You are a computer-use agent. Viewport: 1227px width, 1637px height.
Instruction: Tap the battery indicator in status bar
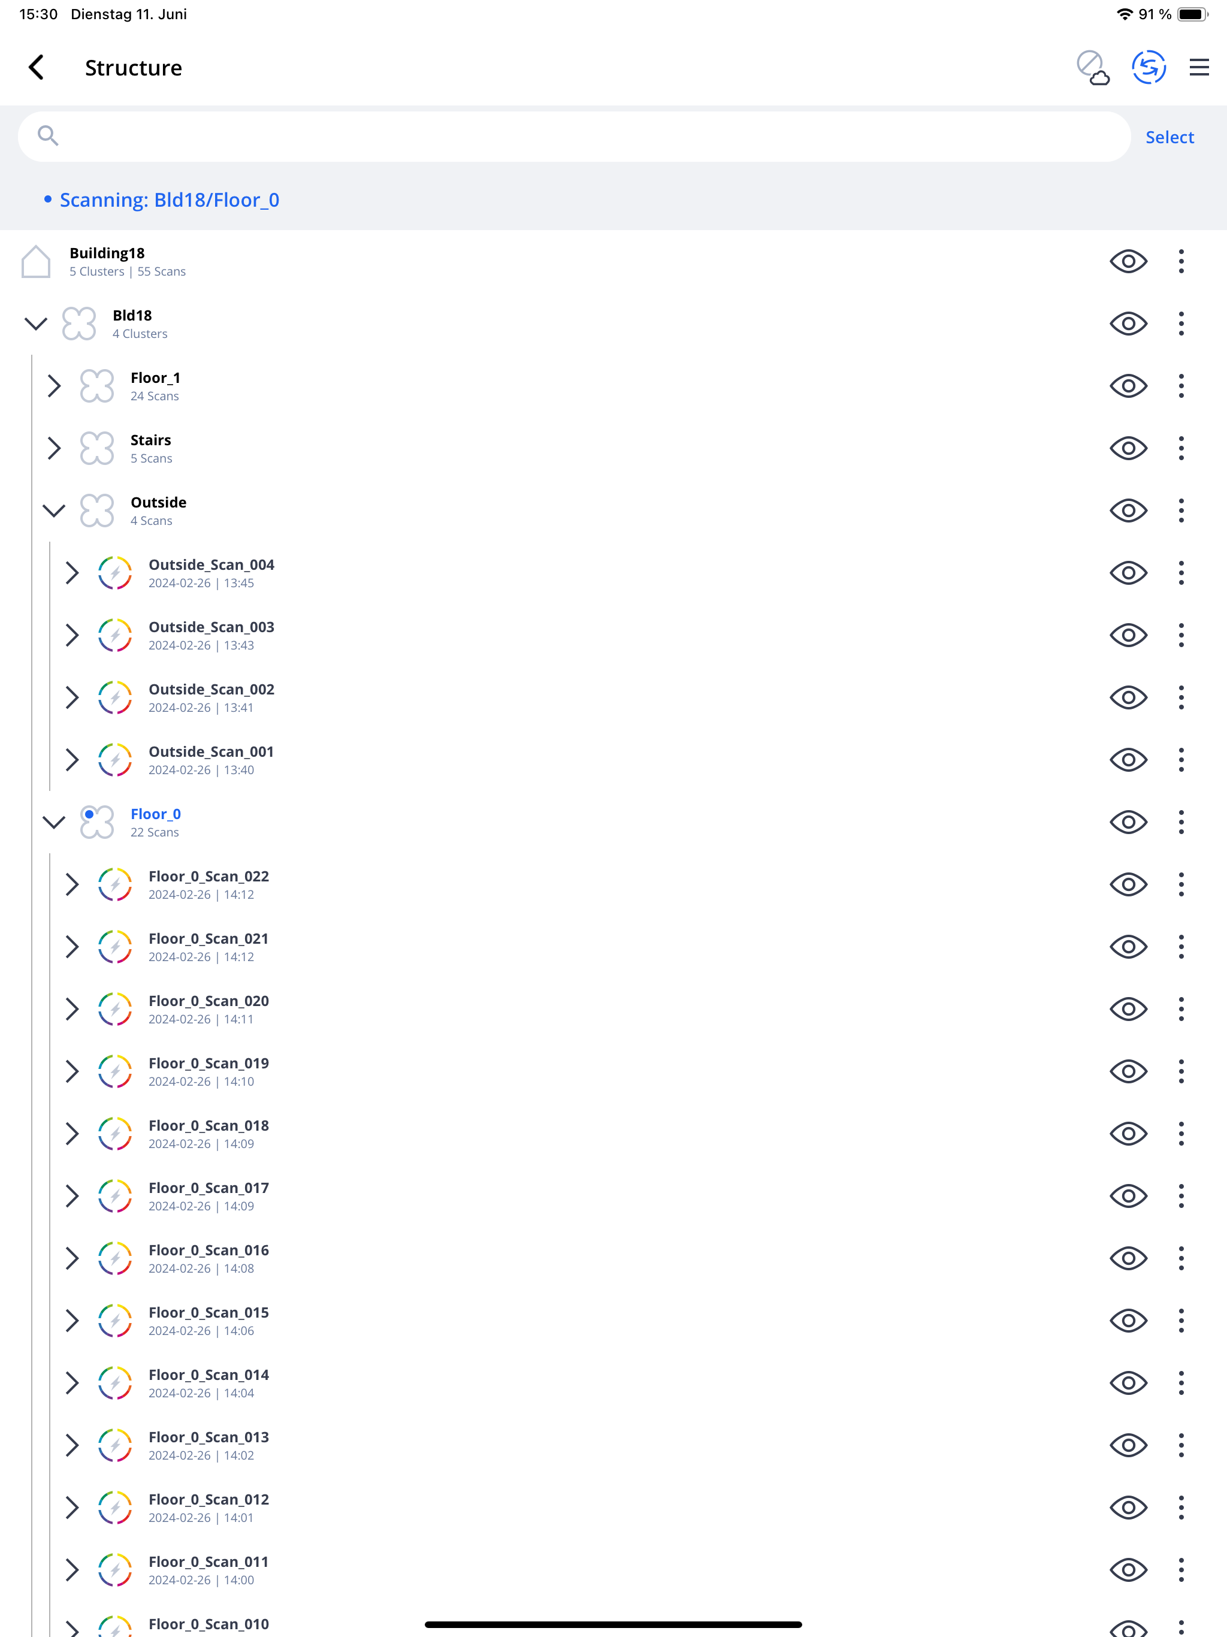click(x=1192, y=14)
